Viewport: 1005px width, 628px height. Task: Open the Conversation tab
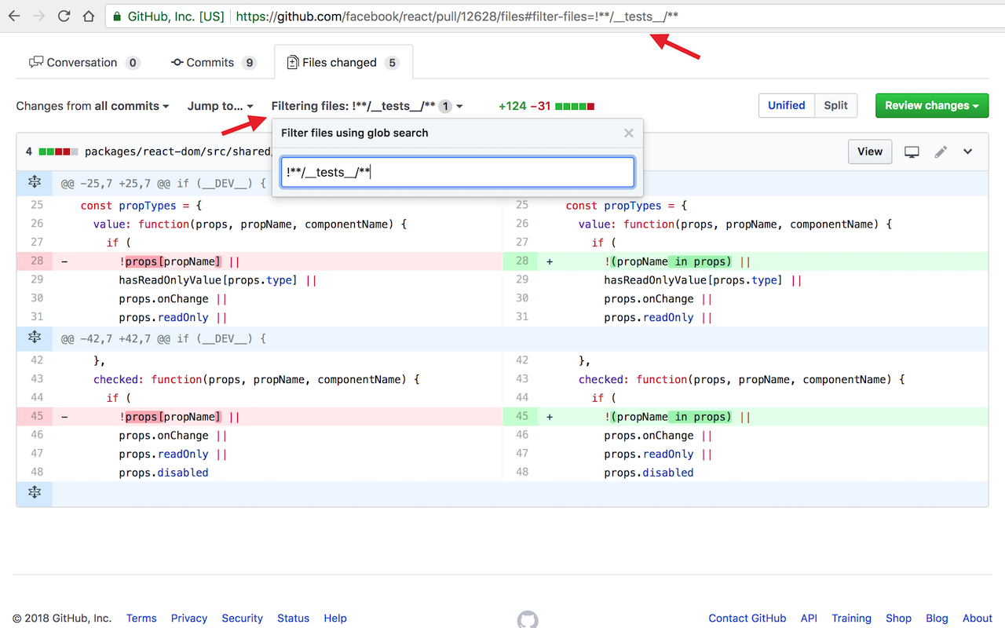(84, 63)
